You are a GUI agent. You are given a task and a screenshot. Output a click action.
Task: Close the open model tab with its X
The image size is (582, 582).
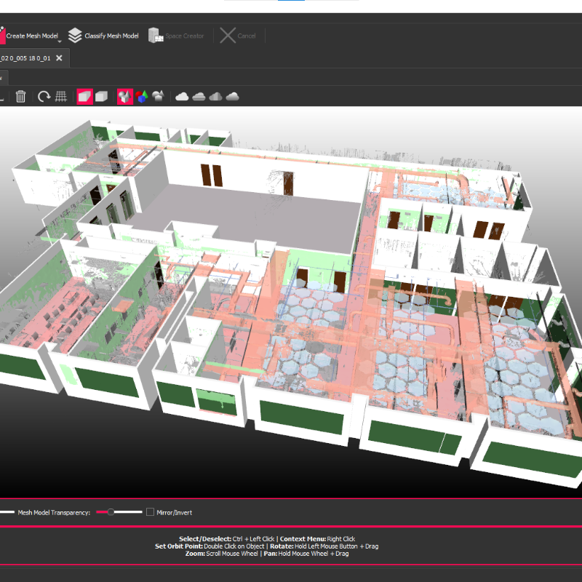pyautogui.click(x=59, y=58)
